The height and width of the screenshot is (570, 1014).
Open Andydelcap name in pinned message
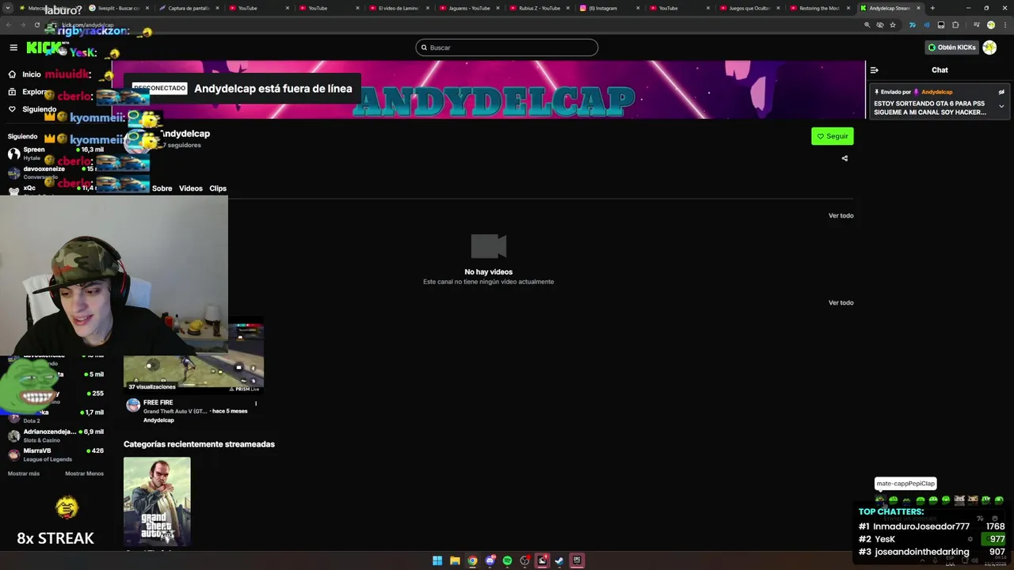point(937,92)
